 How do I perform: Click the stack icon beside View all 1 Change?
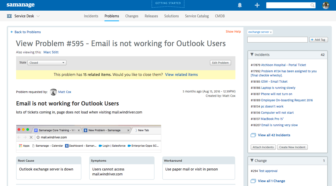pyautogui.click(x=253, y=181)
